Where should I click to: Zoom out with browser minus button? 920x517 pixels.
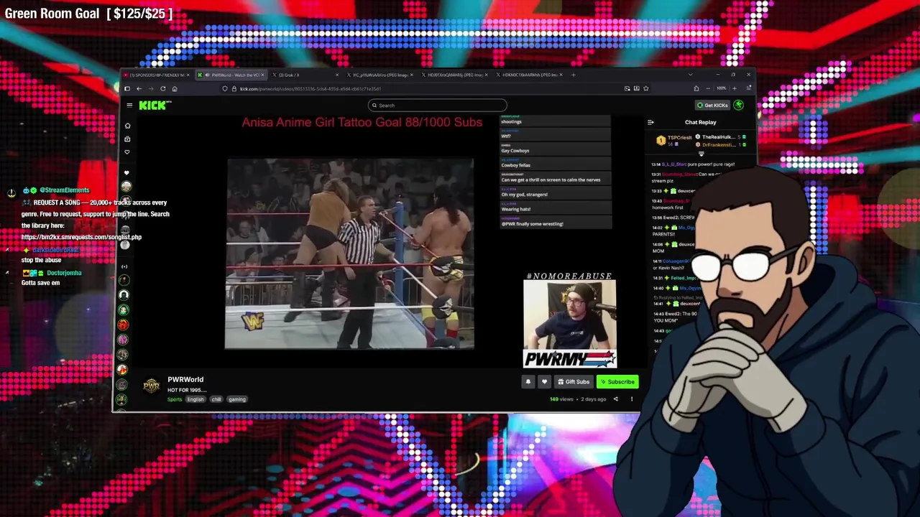[x=708, y=88]
